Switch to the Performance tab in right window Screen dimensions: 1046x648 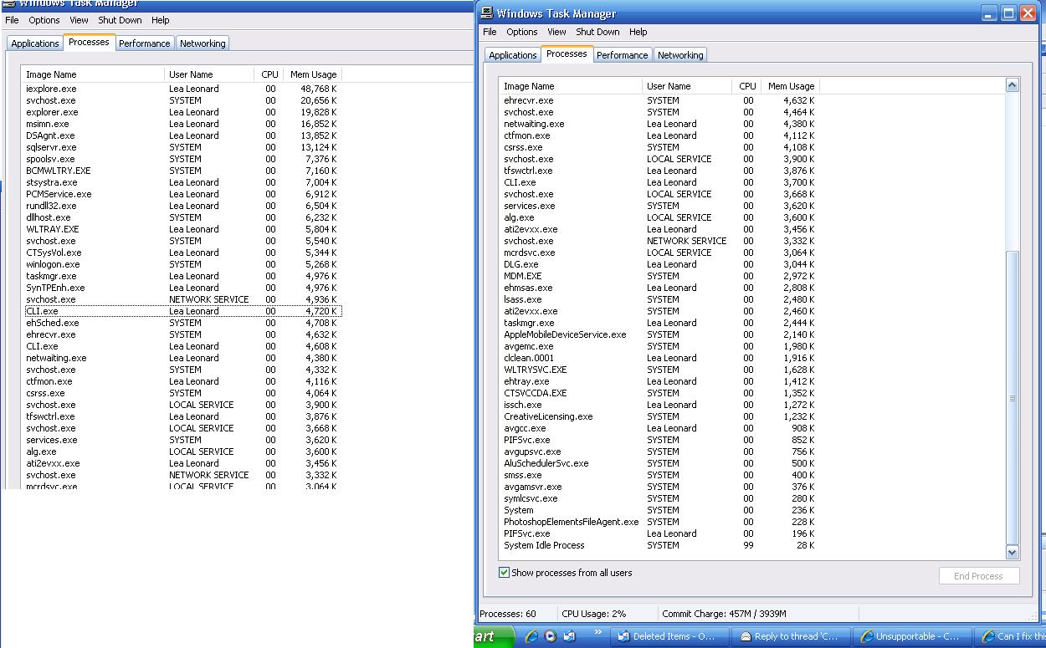click(x=622, y=55)
